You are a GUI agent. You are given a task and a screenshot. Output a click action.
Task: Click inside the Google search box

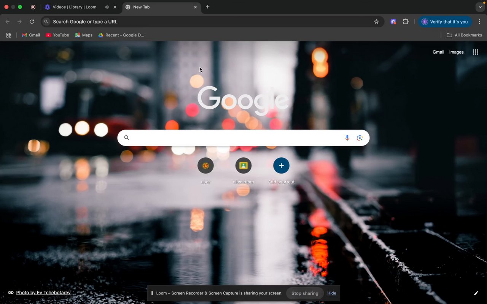[243, 138]
